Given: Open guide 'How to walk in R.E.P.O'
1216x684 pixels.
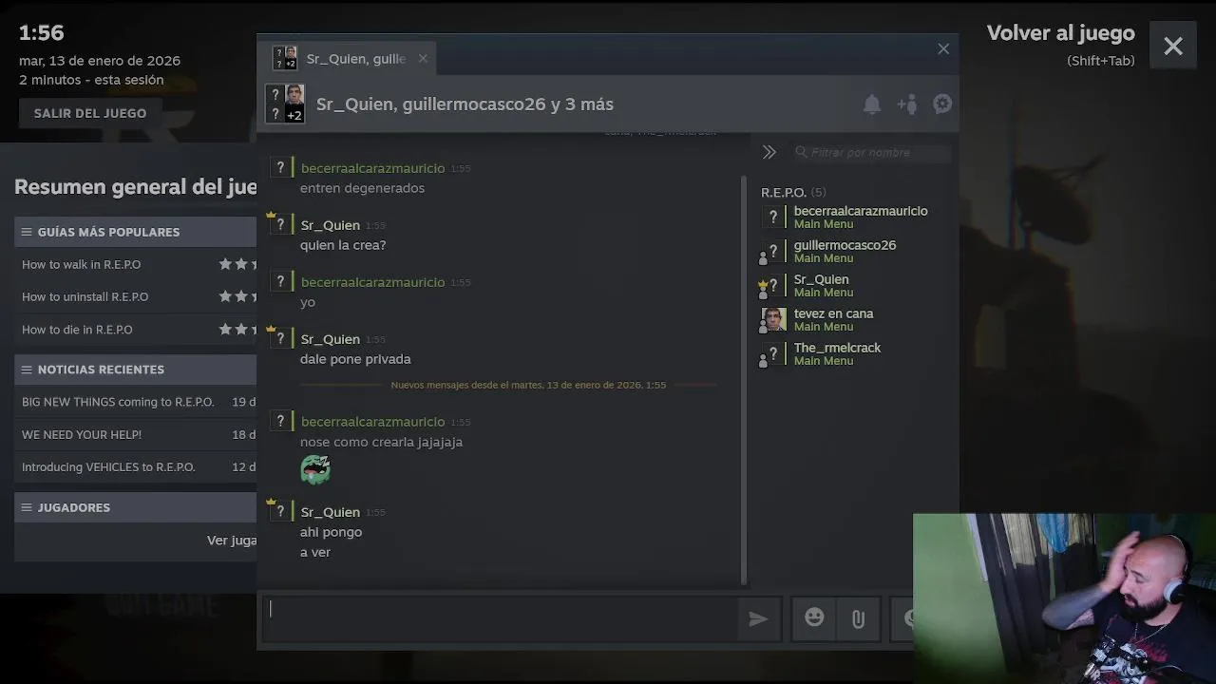Looking at the screenshot, I should pos(81,264).
